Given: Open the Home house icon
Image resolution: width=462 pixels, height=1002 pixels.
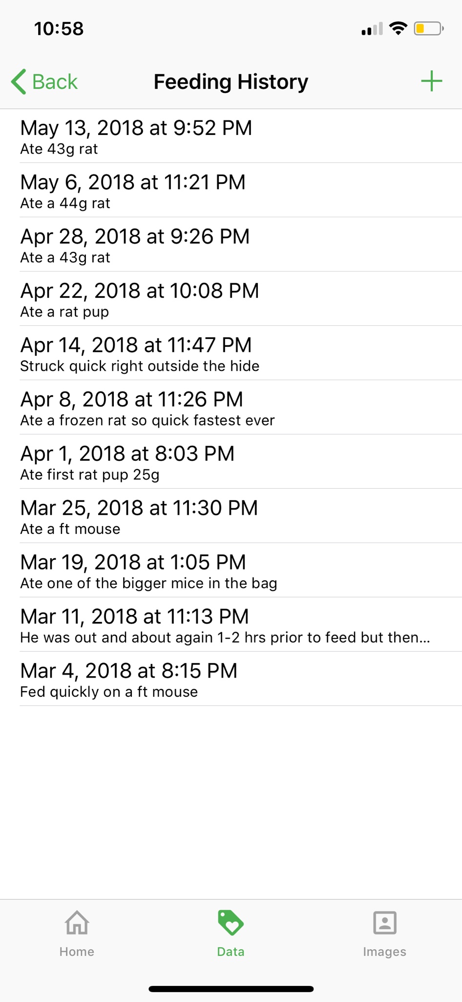Looking at the screenshot, I should click(77, 923).
